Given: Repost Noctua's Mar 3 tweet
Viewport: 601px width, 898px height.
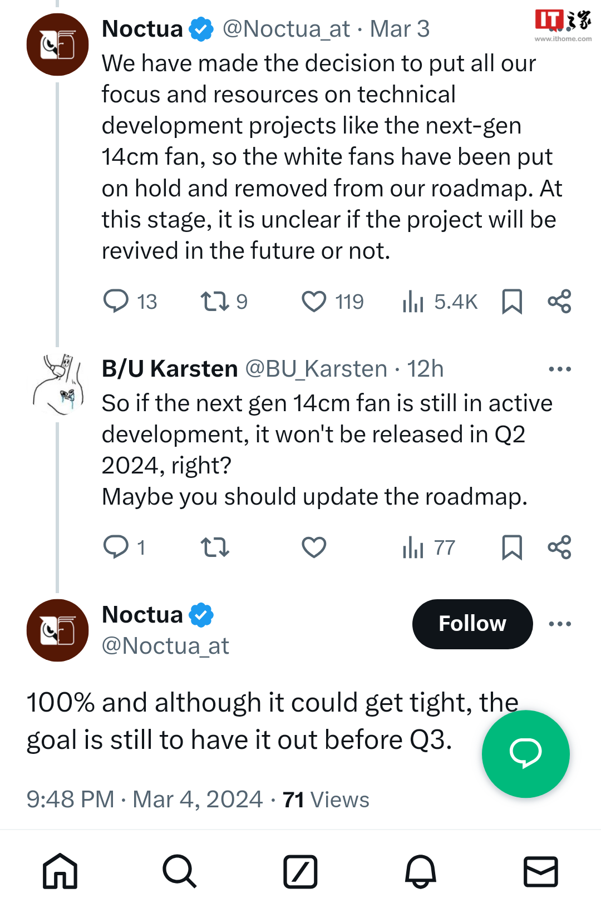Looking at the screenshot, I should pyautogui.click(x=215, y=301).
